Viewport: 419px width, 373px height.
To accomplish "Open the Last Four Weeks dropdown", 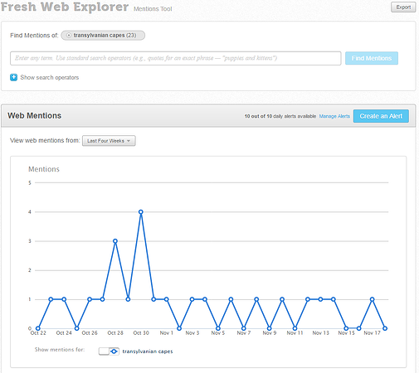I will tap(109, 141).
